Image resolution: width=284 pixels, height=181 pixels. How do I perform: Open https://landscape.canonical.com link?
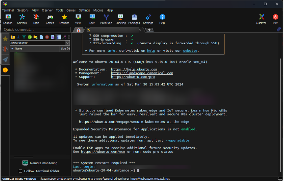[x=142, y=73]
